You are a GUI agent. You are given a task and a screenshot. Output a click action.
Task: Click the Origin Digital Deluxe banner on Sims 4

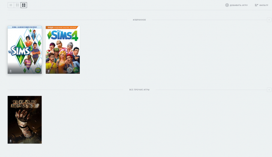click(62, 27)
